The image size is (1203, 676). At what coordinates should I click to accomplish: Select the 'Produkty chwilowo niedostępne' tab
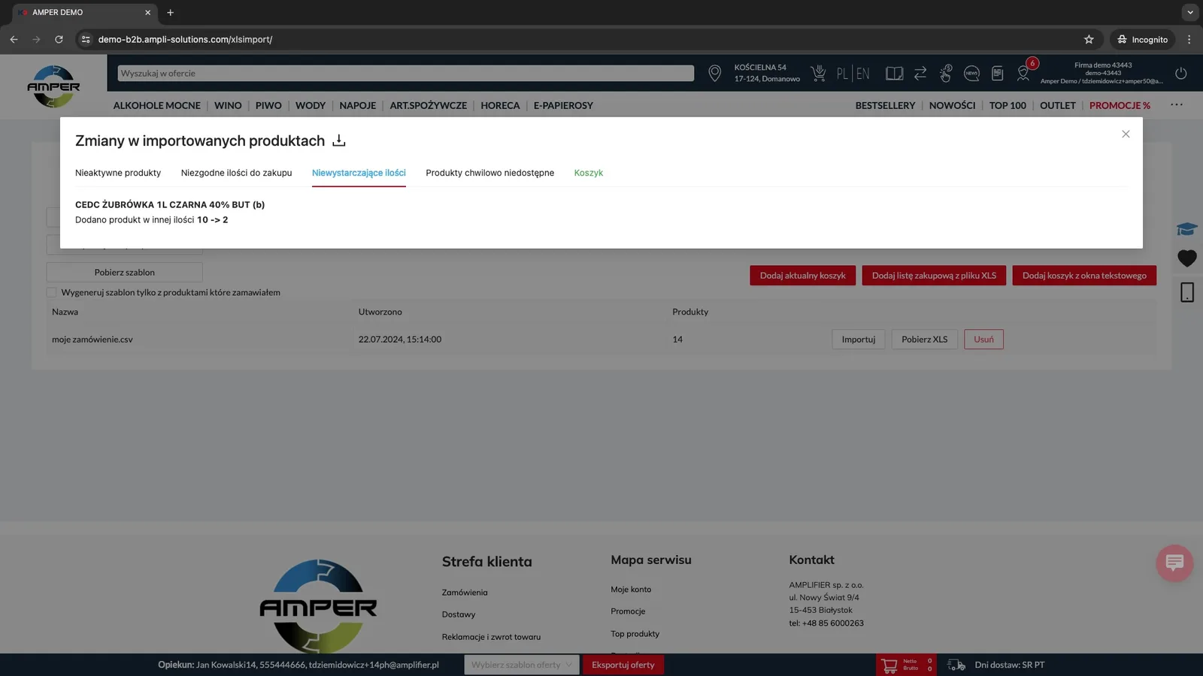(489, 173)
